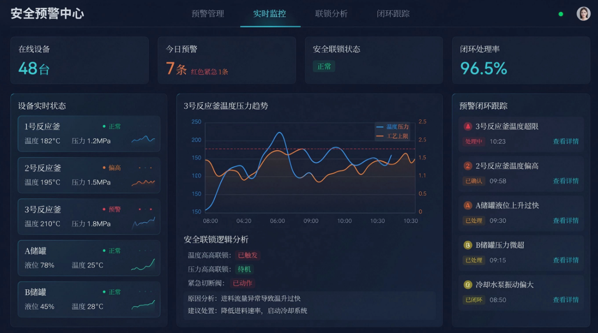Select the 2号反应釜 device card
The height and width of the screenshot is (333, 598).
coord(89,175)
